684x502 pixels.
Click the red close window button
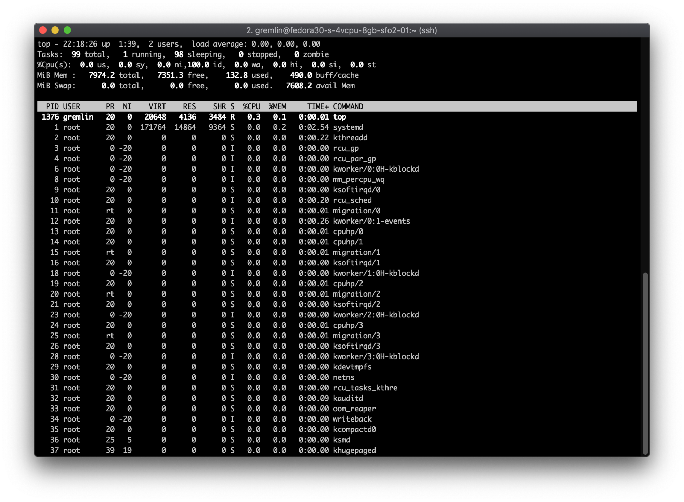click(x=43, y=30)
